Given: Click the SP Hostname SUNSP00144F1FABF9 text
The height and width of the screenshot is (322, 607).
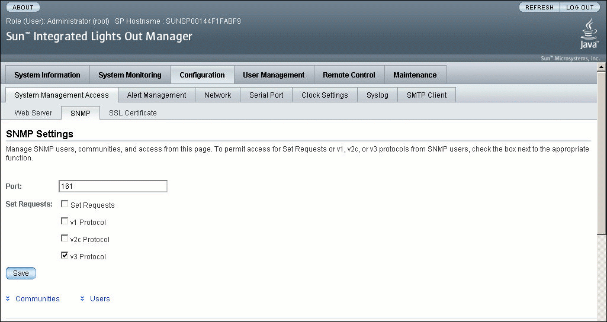Looking at the screenshot, I should [178, 21].
